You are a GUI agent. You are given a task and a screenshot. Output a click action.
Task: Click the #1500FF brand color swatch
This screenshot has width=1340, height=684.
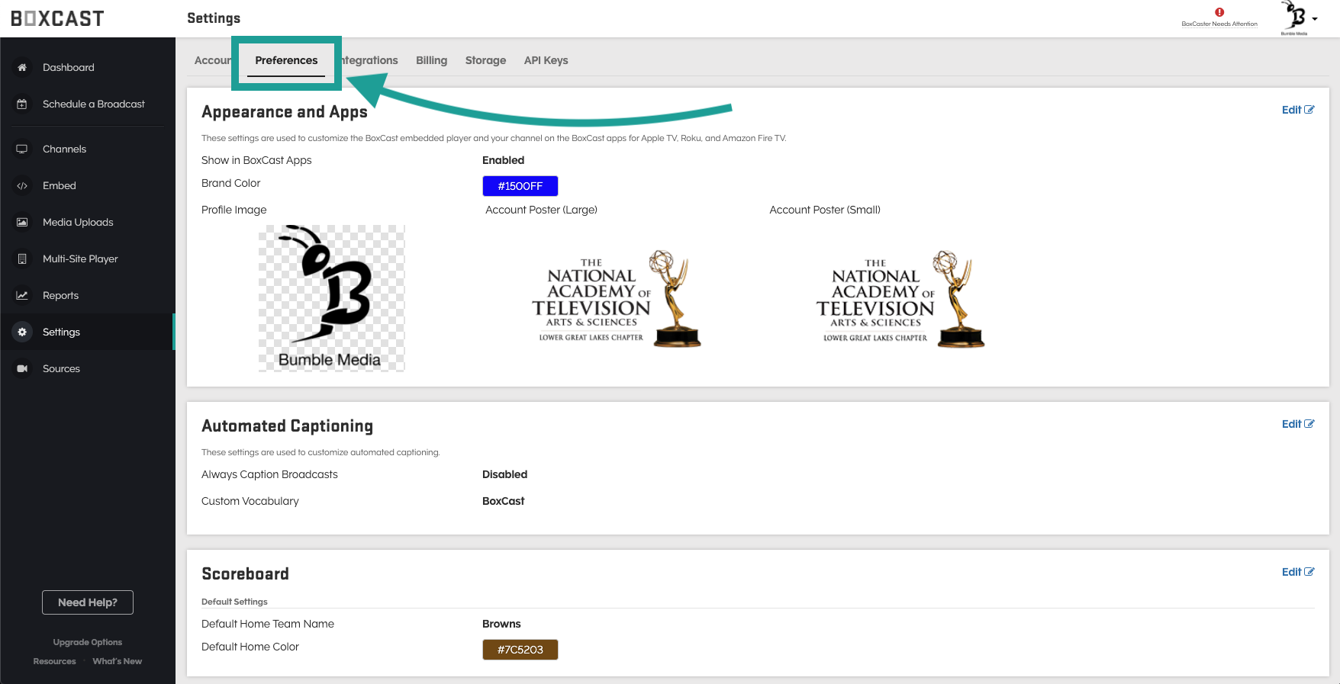(x=520, y=186)
